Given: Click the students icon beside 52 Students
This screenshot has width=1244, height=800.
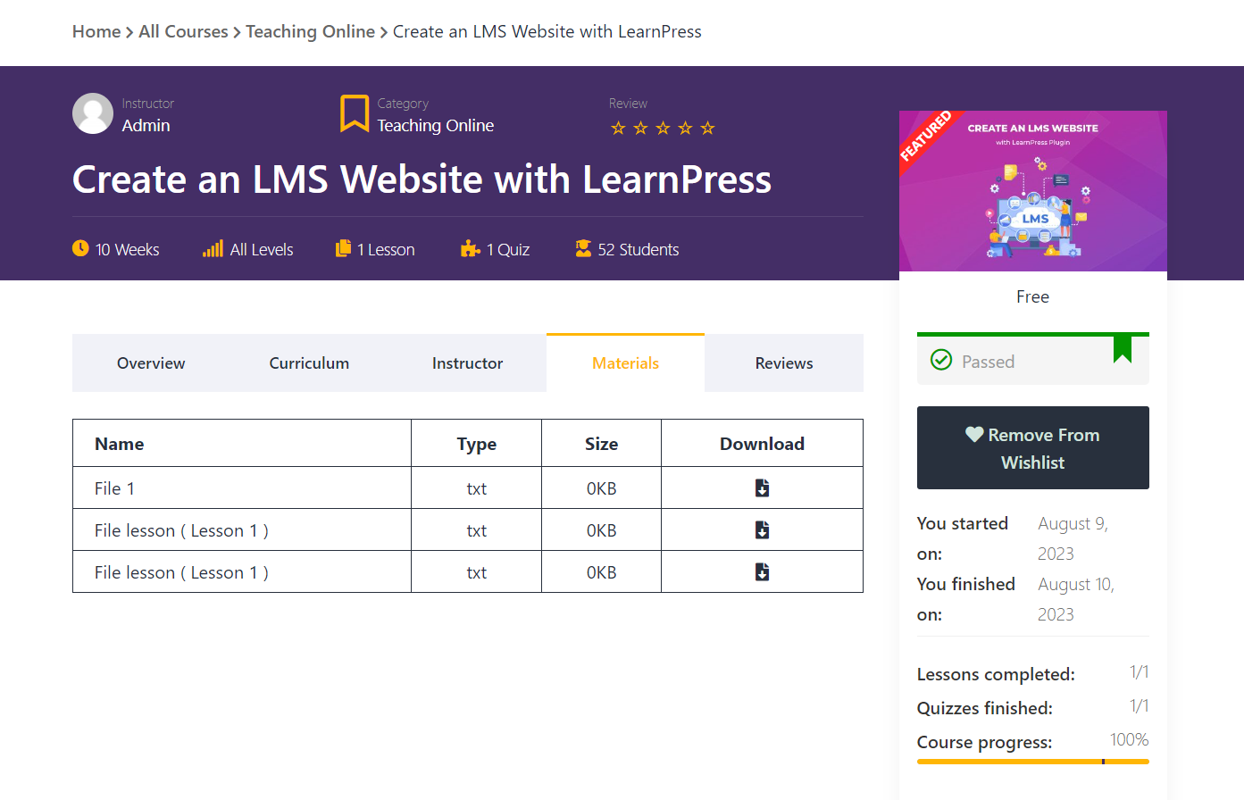Looking at the screenshot, I should (583, 248).
